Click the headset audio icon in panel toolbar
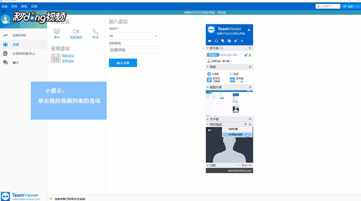Viewport: 361px width, 201px height. click(x=216, y=41)
